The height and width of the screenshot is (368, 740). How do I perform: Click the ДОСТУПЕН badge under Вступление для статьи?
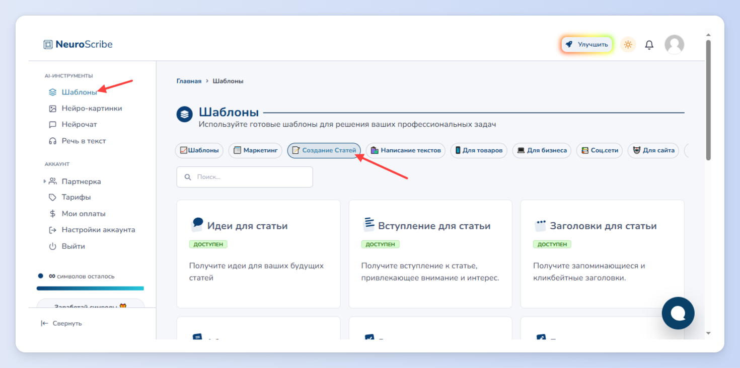[381, 244]
